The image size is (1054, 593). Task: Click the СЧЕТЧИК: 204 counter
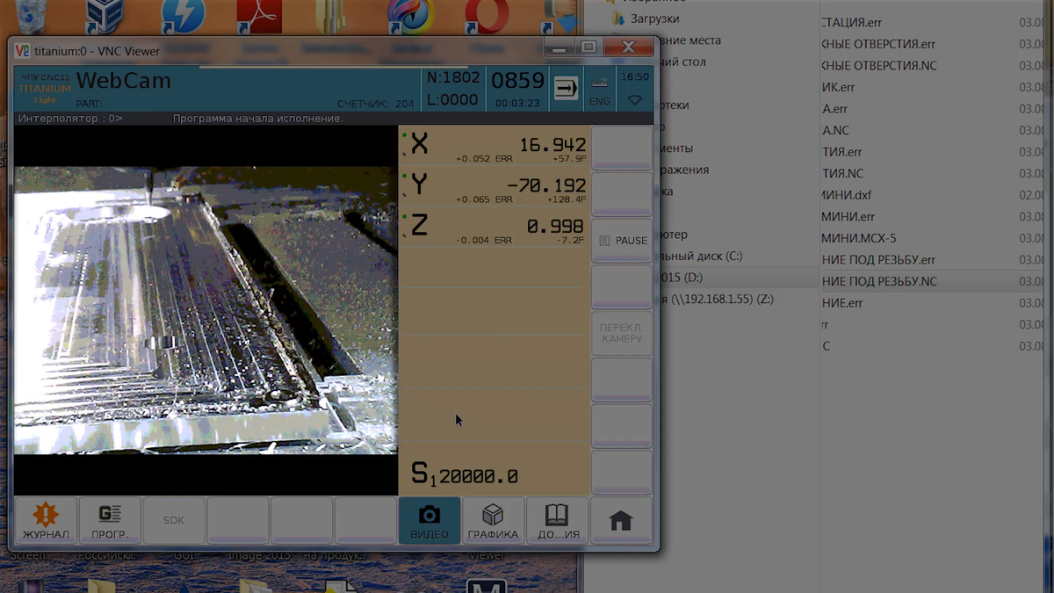(x=375, y=104)
